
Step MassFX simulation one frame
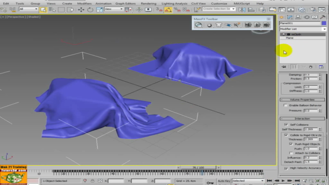266,25
